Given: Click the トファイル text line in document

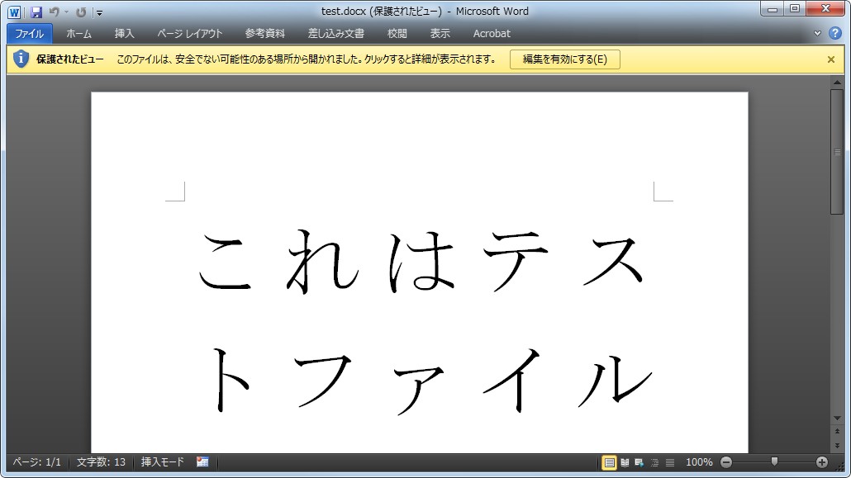Looking at the screenshot, I should [431, 381].
